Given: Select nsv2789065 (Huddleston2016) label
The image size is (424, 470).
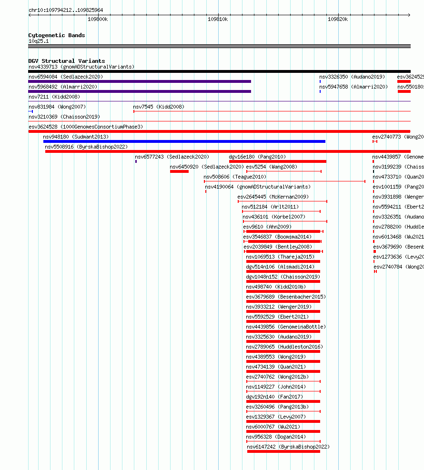Looking at the screenshot, I should point(284,347).
